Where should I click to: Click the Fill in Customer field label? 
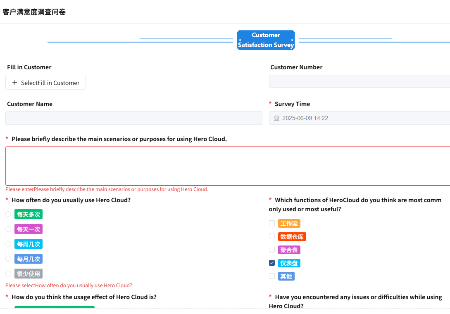coord(29,67)
